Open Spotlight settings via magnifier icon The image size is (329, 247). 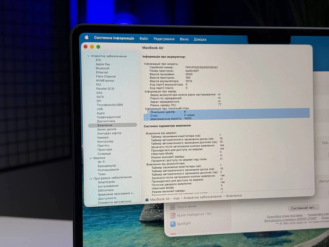[173, 224]
